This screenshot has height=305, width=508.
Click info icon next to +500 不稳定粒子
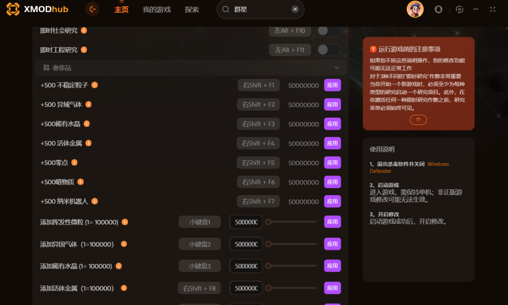(95, 85)
